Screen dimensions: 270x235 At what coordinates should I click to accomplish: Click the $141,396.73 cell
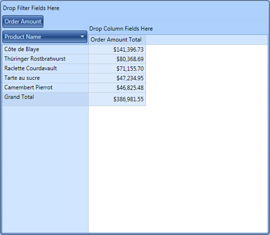(117, 49)
